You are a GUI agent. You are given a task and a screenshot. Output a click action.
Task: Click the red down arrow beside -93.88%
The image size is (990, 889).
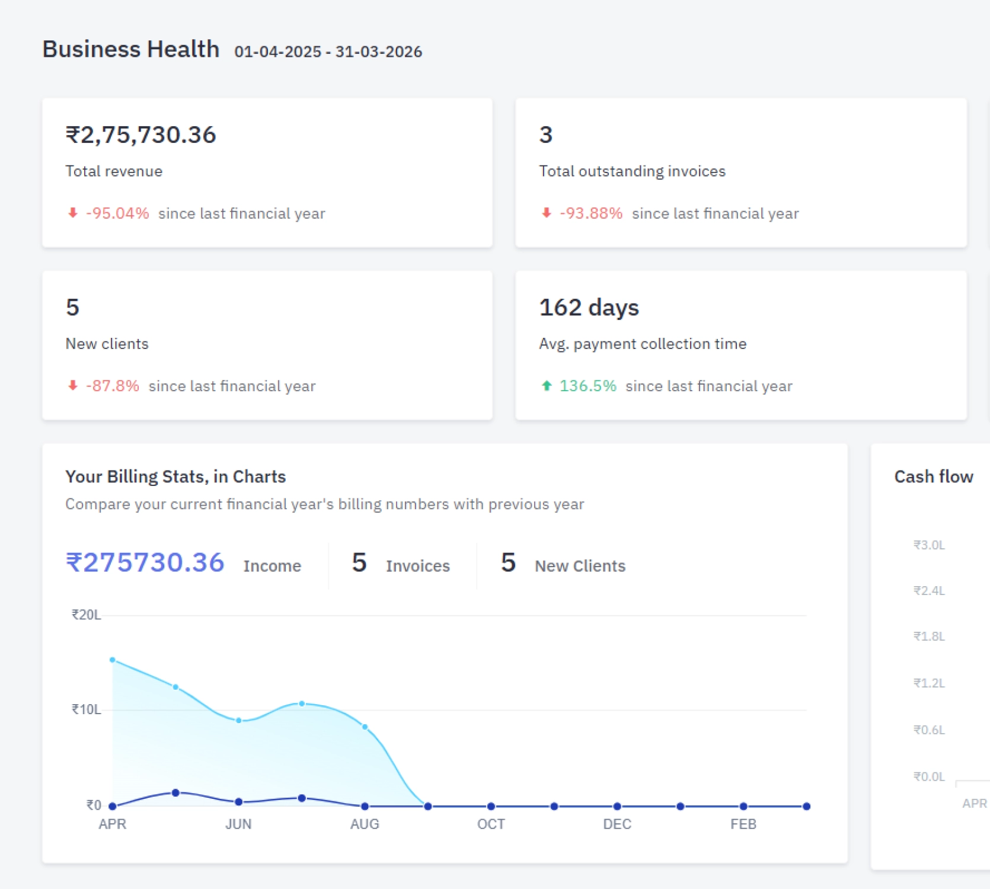[x=546, y=212]
